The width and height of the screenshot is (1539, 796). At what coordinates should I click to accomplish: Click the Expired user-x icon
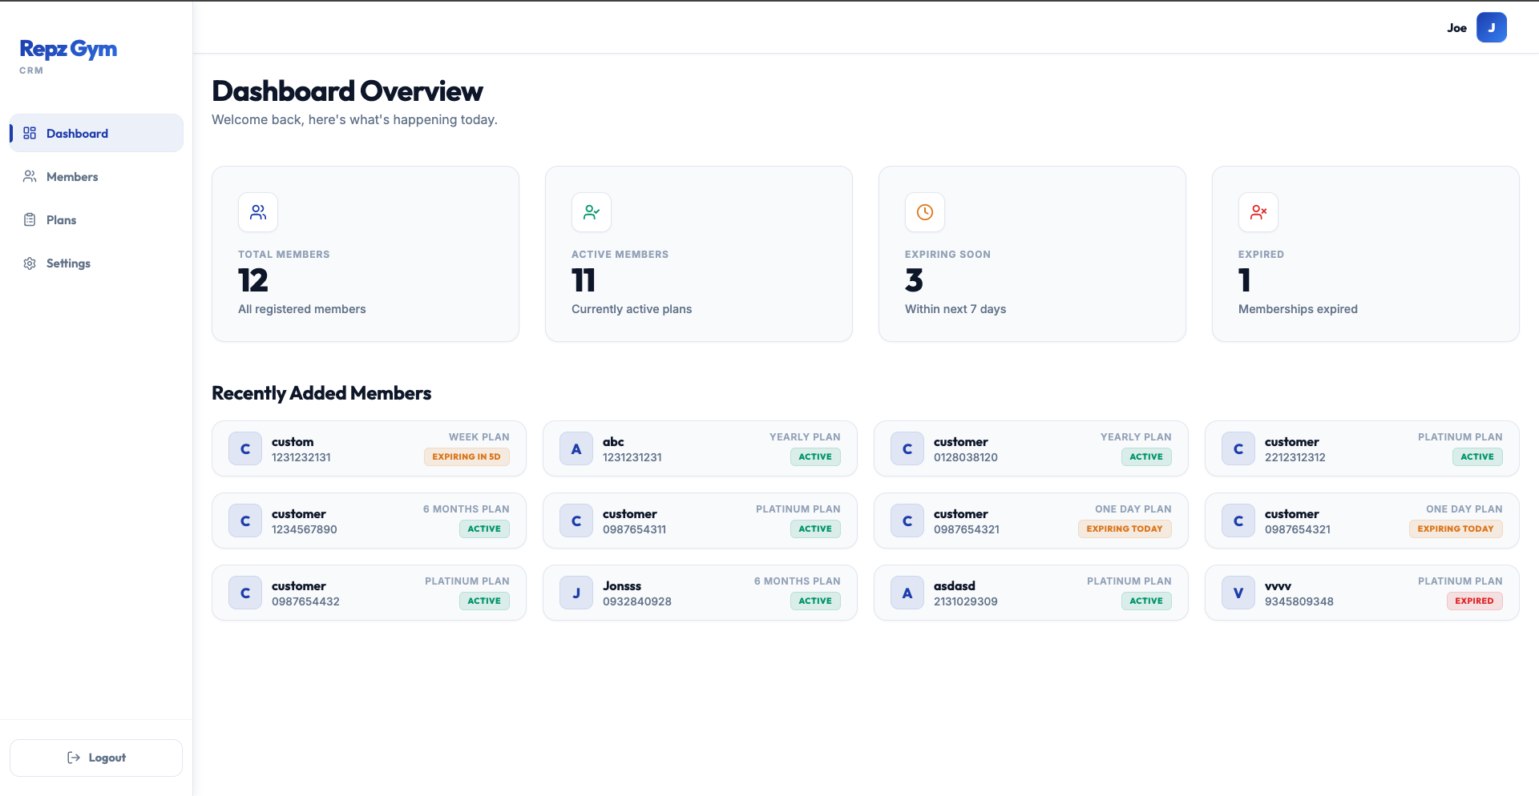(x=1258, y=212)
